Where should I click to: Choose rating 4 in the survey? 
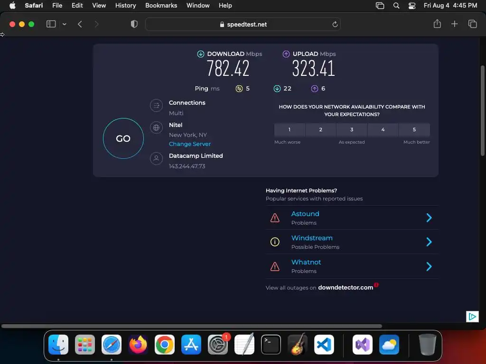pos(383,130)
